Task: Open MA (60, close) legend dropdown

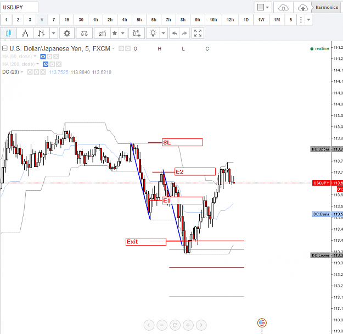Action: [x=35, y=56]
